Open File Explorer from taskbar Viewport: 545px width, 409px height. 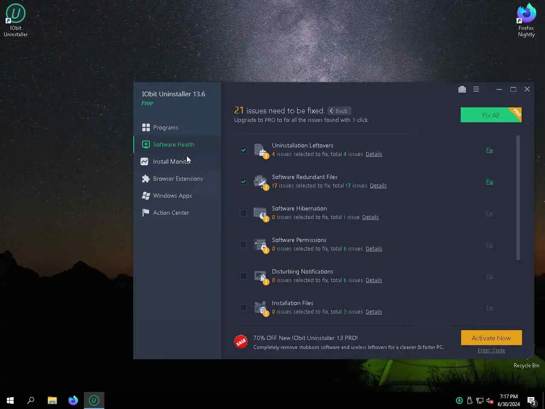coord(52,400)
